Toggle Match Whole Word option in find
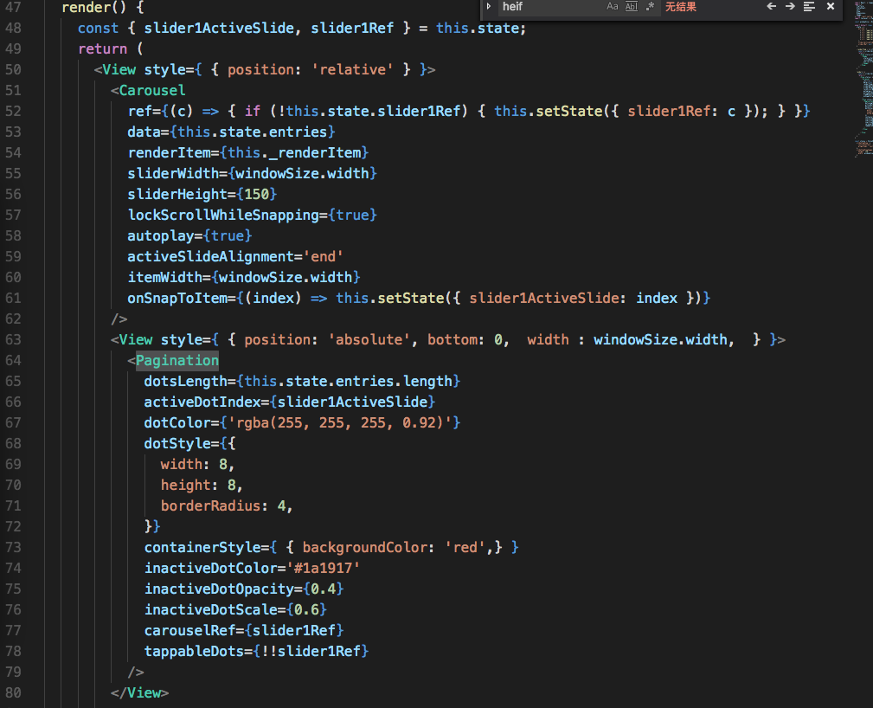 tap(632, 7)
